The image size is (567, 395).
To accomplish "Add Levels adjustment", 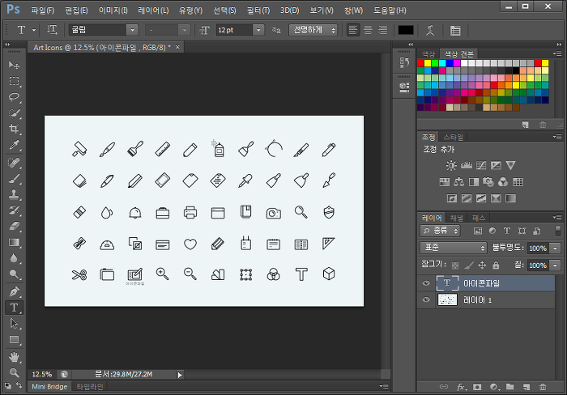I will [466, 165].
